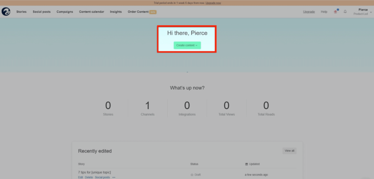Viewport: 374px width, 179px height.
Task: Expand the Pierce account menu
Action: [363, 12]
